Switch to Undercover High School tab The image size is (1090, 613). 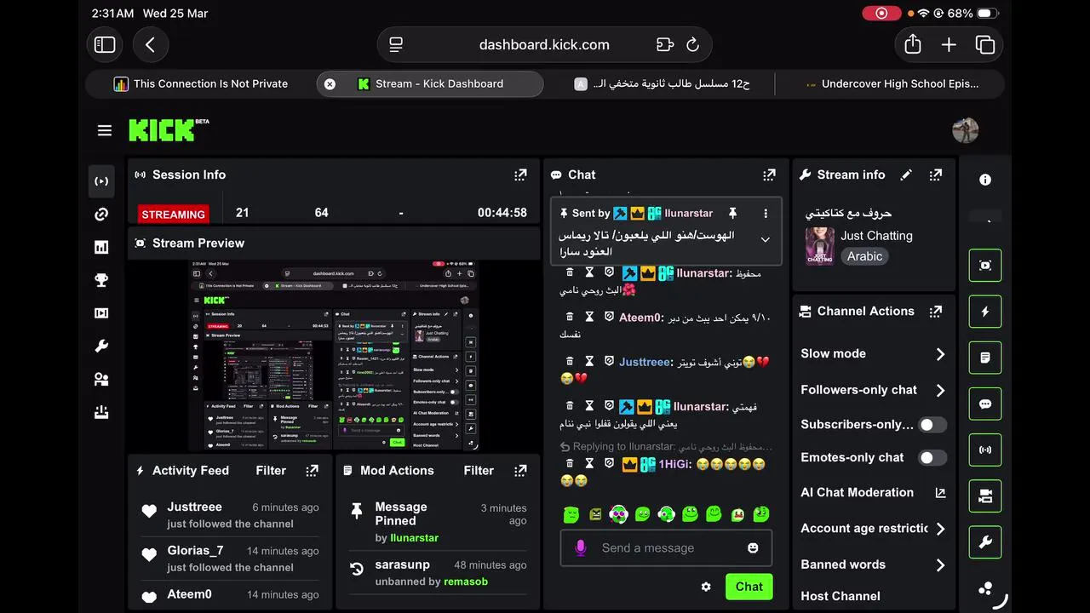(891, 83)
